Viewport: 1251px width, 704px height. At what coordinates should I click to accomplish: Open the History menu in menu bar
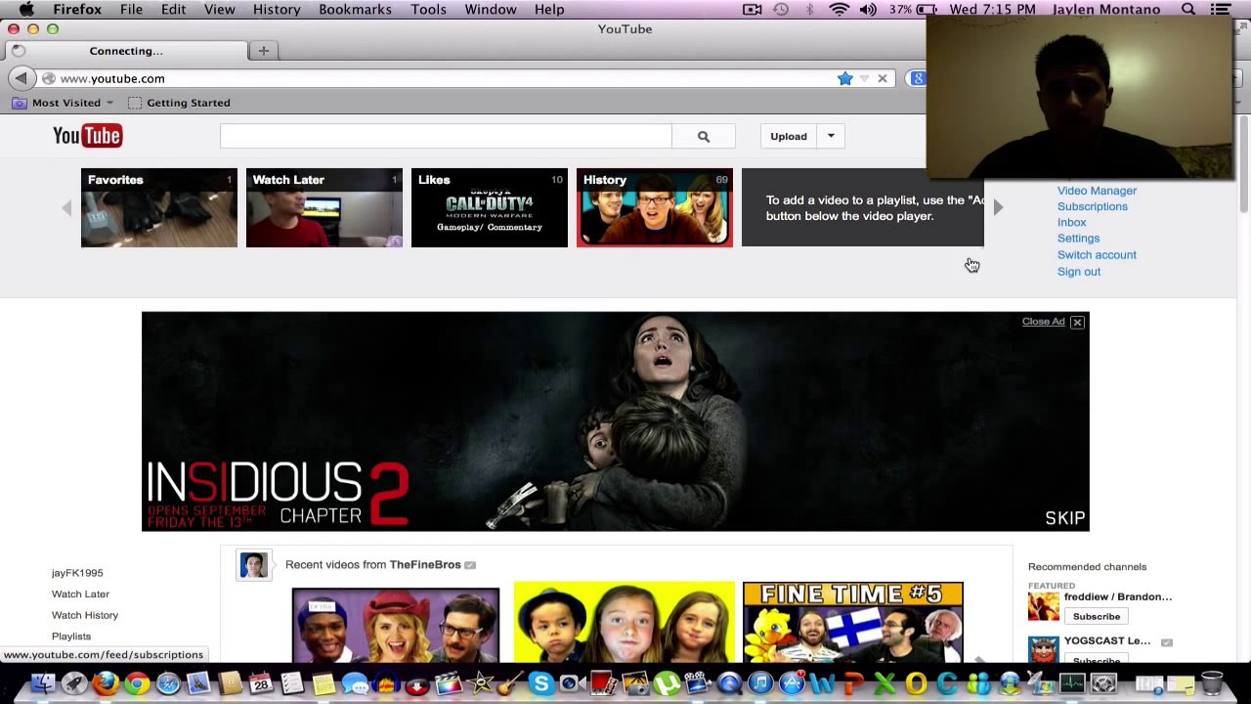tap(277, 9)
